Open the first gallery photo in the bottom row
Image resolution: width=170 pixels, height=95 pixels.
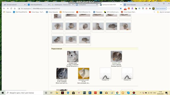(x=58, y=40)
